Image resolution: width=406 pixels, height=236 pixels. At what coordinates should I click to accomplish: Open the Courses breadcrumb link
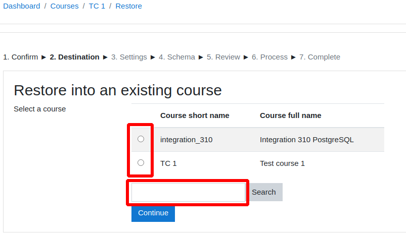tap(65, 6)
